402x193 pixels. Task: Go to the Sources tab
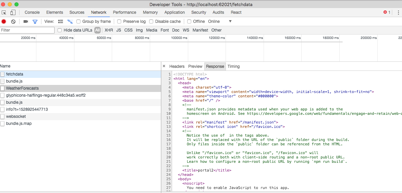pyautogui.click(x=77, y=12)
